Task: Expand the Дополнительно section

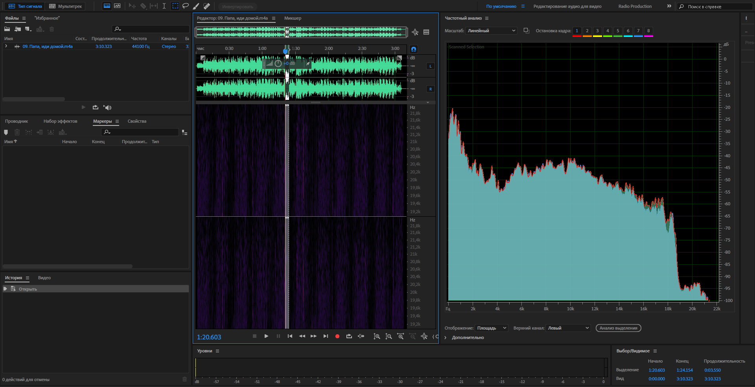Action: pos(446,337)
